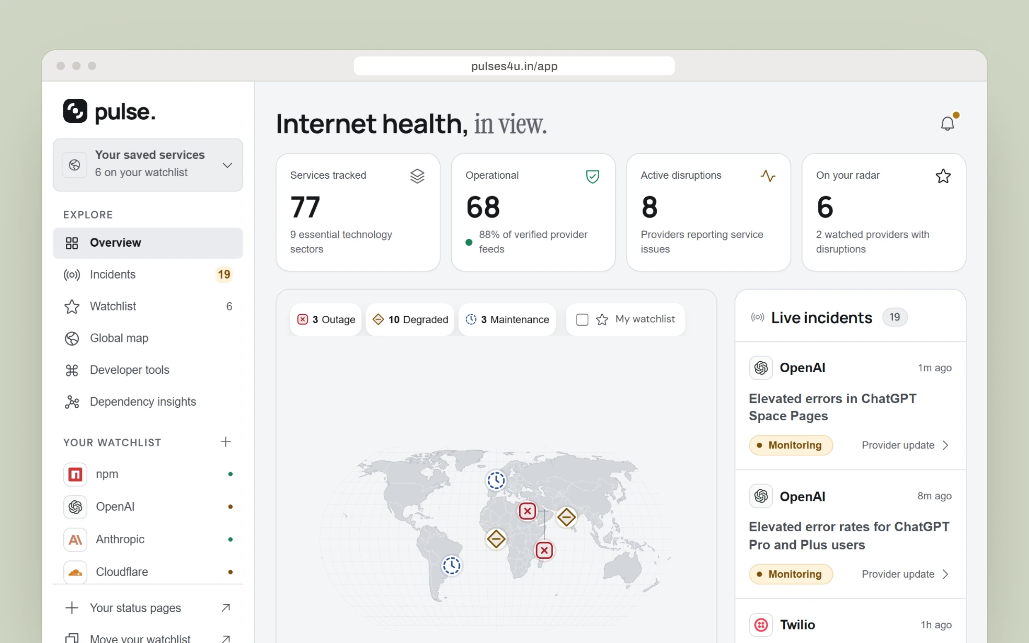Click the Services tracked layers icon
Viewport: 1029px width, 643px height.
coord(417,176)
